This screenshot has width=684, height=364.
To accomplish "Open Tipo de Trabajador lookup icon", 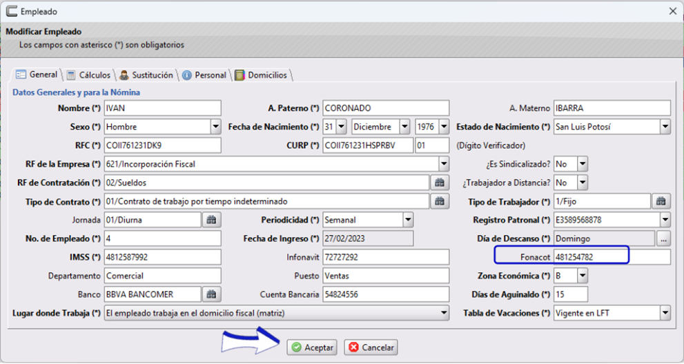I will tap(661, 201).
